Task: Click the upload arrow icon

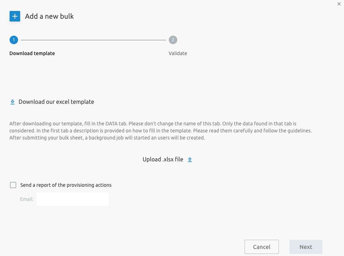Action: pyautogui.click(x=190, y=160)
